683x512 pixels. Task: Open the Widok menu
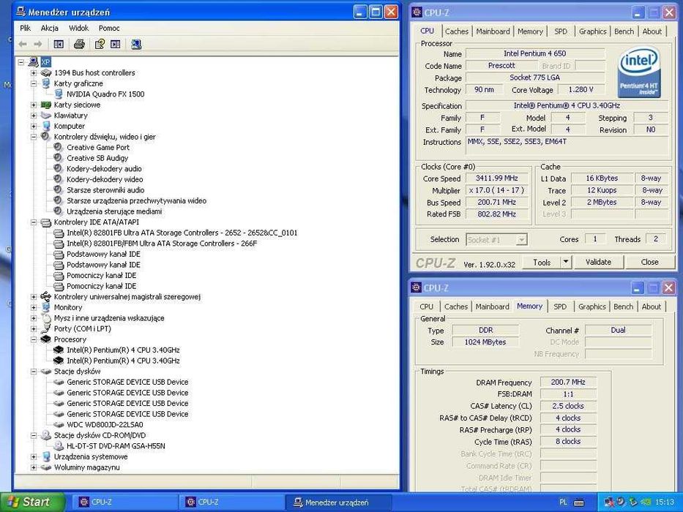click(79, 29)
